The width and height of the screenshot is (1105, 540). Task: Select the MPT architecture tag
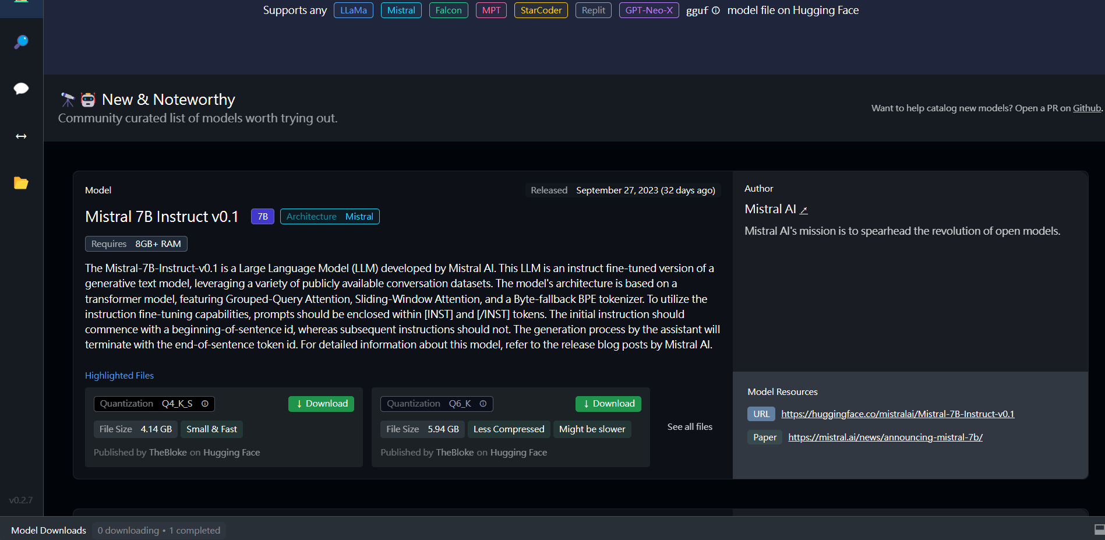click(x=491, y=10)
